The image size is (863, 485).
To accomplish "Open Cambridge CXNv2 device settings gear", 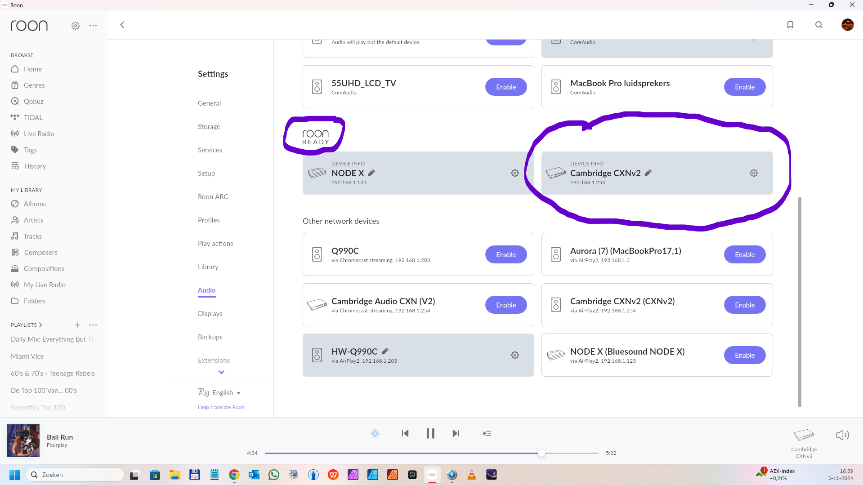I will coord(754,173).
